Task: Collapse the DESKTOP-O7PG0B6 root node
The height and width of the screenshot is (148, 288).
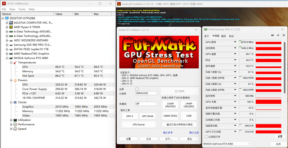Action: click(x=3, y=18)
